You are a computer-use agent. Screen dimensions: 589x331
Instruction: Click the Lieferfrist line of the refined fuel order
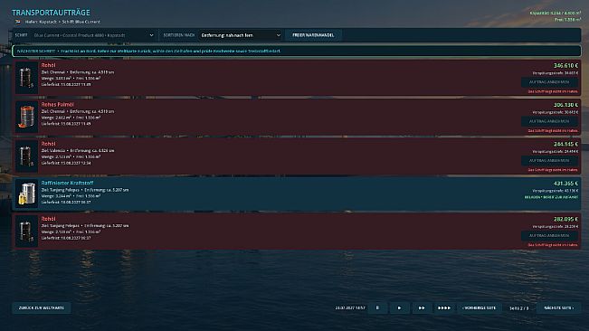click(x=66, y=203)
